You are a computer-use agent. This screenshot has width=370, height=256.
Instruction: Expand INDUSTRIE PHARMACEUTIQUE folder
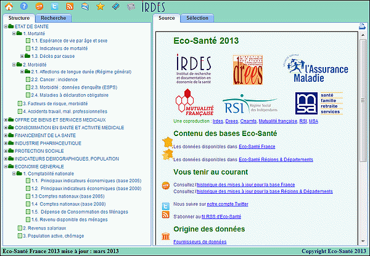(x=6, y=143)
